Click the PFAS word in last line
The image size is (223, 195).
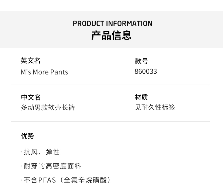47,180
